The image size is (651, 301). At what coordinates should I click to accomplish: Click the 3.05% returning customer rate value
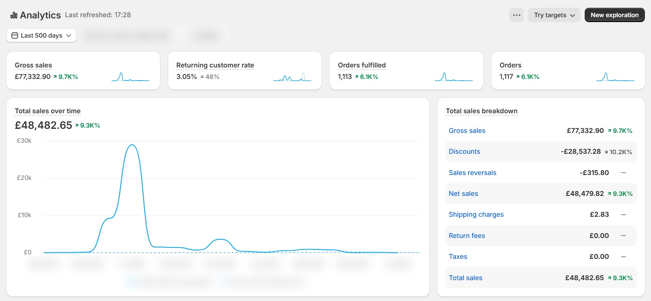pos(187,76)
